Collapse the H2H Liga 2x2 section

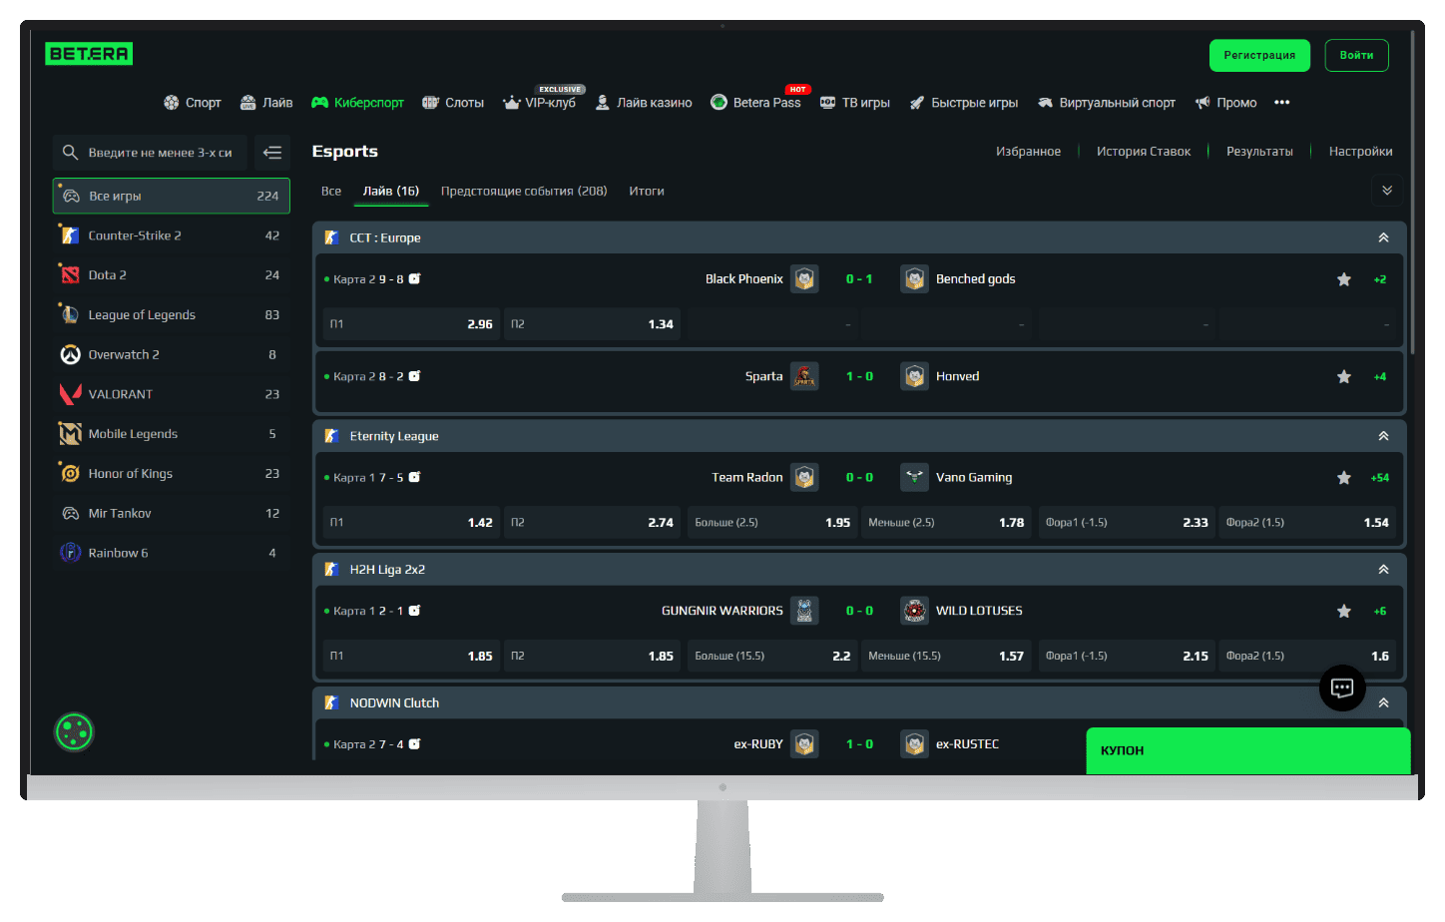[1383, 570]
